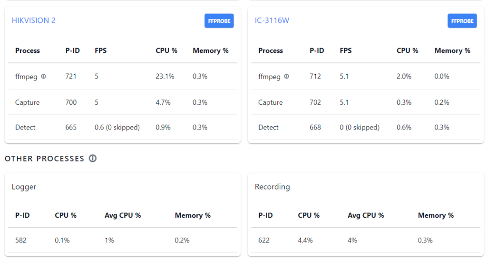
Task: Click HIKVISION 2 CPU % column header
Action: [x=166, y=50]
